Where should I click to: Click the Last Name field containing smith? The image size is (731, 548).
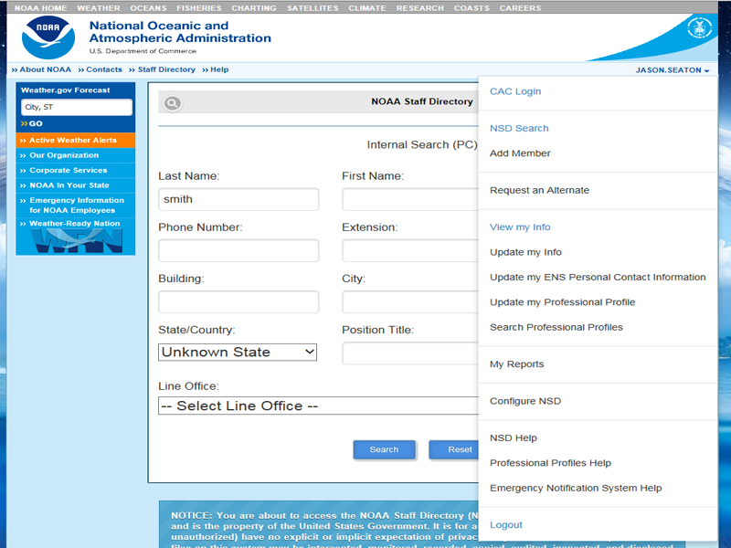pyautogui.click(x=238, y=199)
